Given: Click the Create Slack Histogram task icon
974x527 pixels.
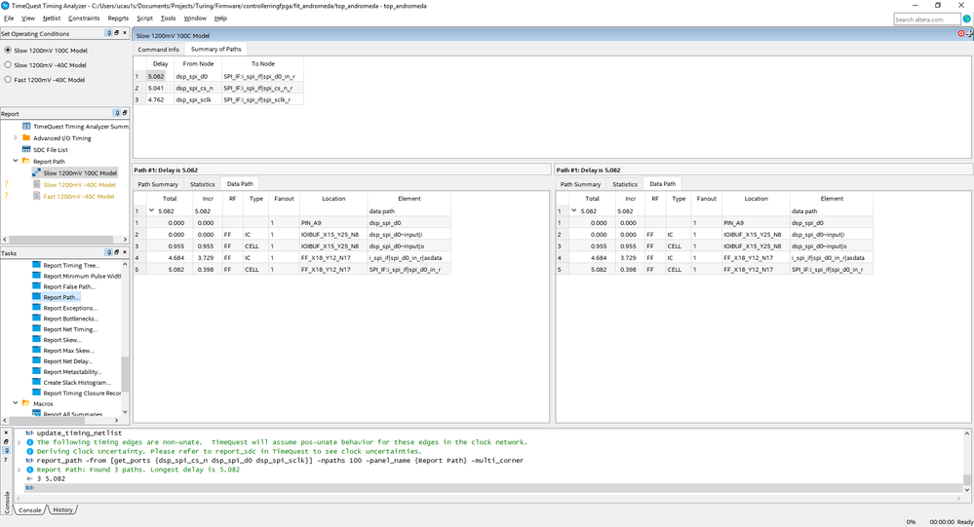Looking at the screenshot, I should click(37, 383).
